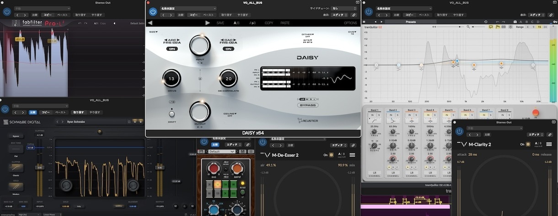
Task: Click the DAISY INPUT knob
Action: tap(200, 46)
